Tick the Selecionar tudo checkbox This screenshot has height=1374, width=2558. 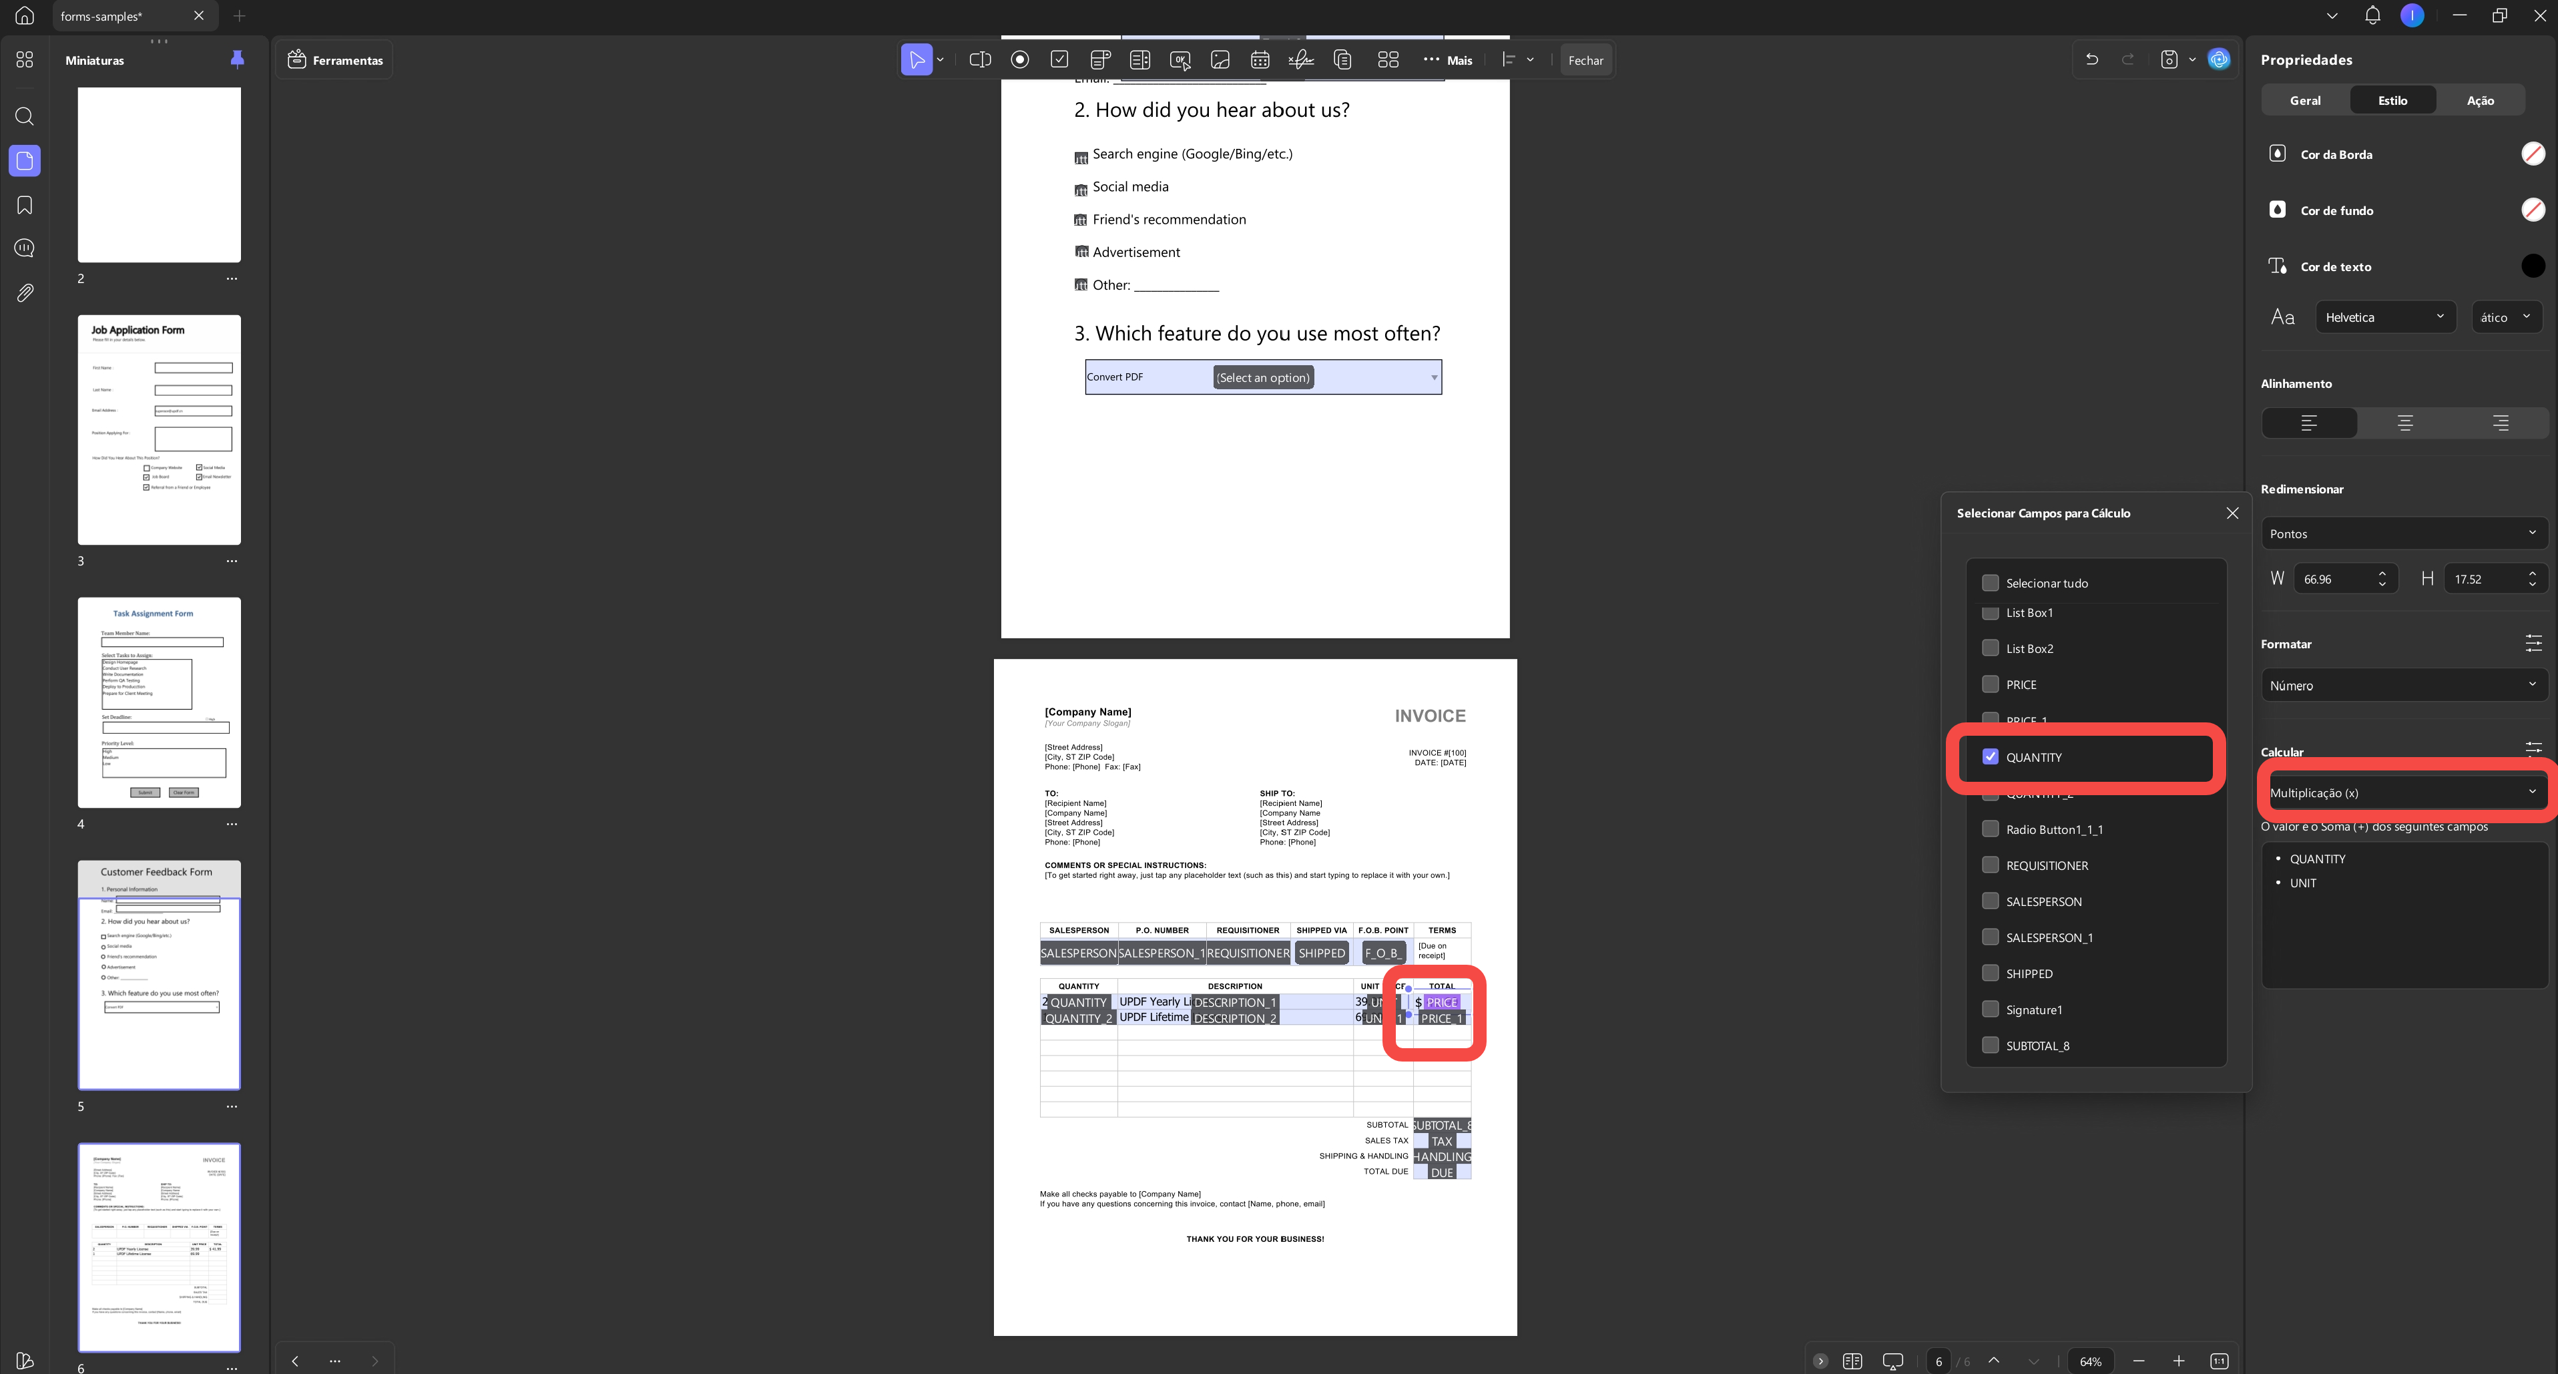coord(1990,582)
